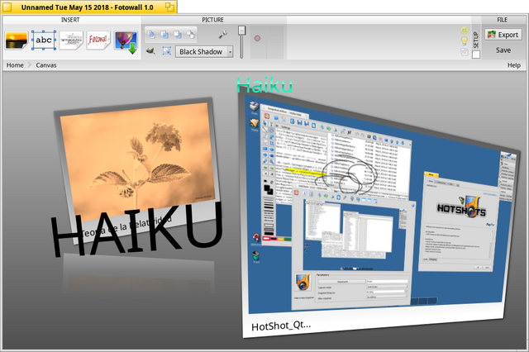Click the HotShot_Qt... picture caption
This screenshot has height=352, width=529.
tap(281, 326)
